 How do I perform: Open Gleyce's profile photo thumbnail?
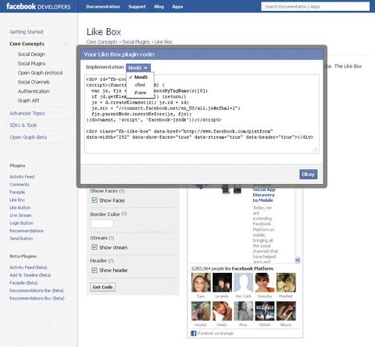[286, 311]
